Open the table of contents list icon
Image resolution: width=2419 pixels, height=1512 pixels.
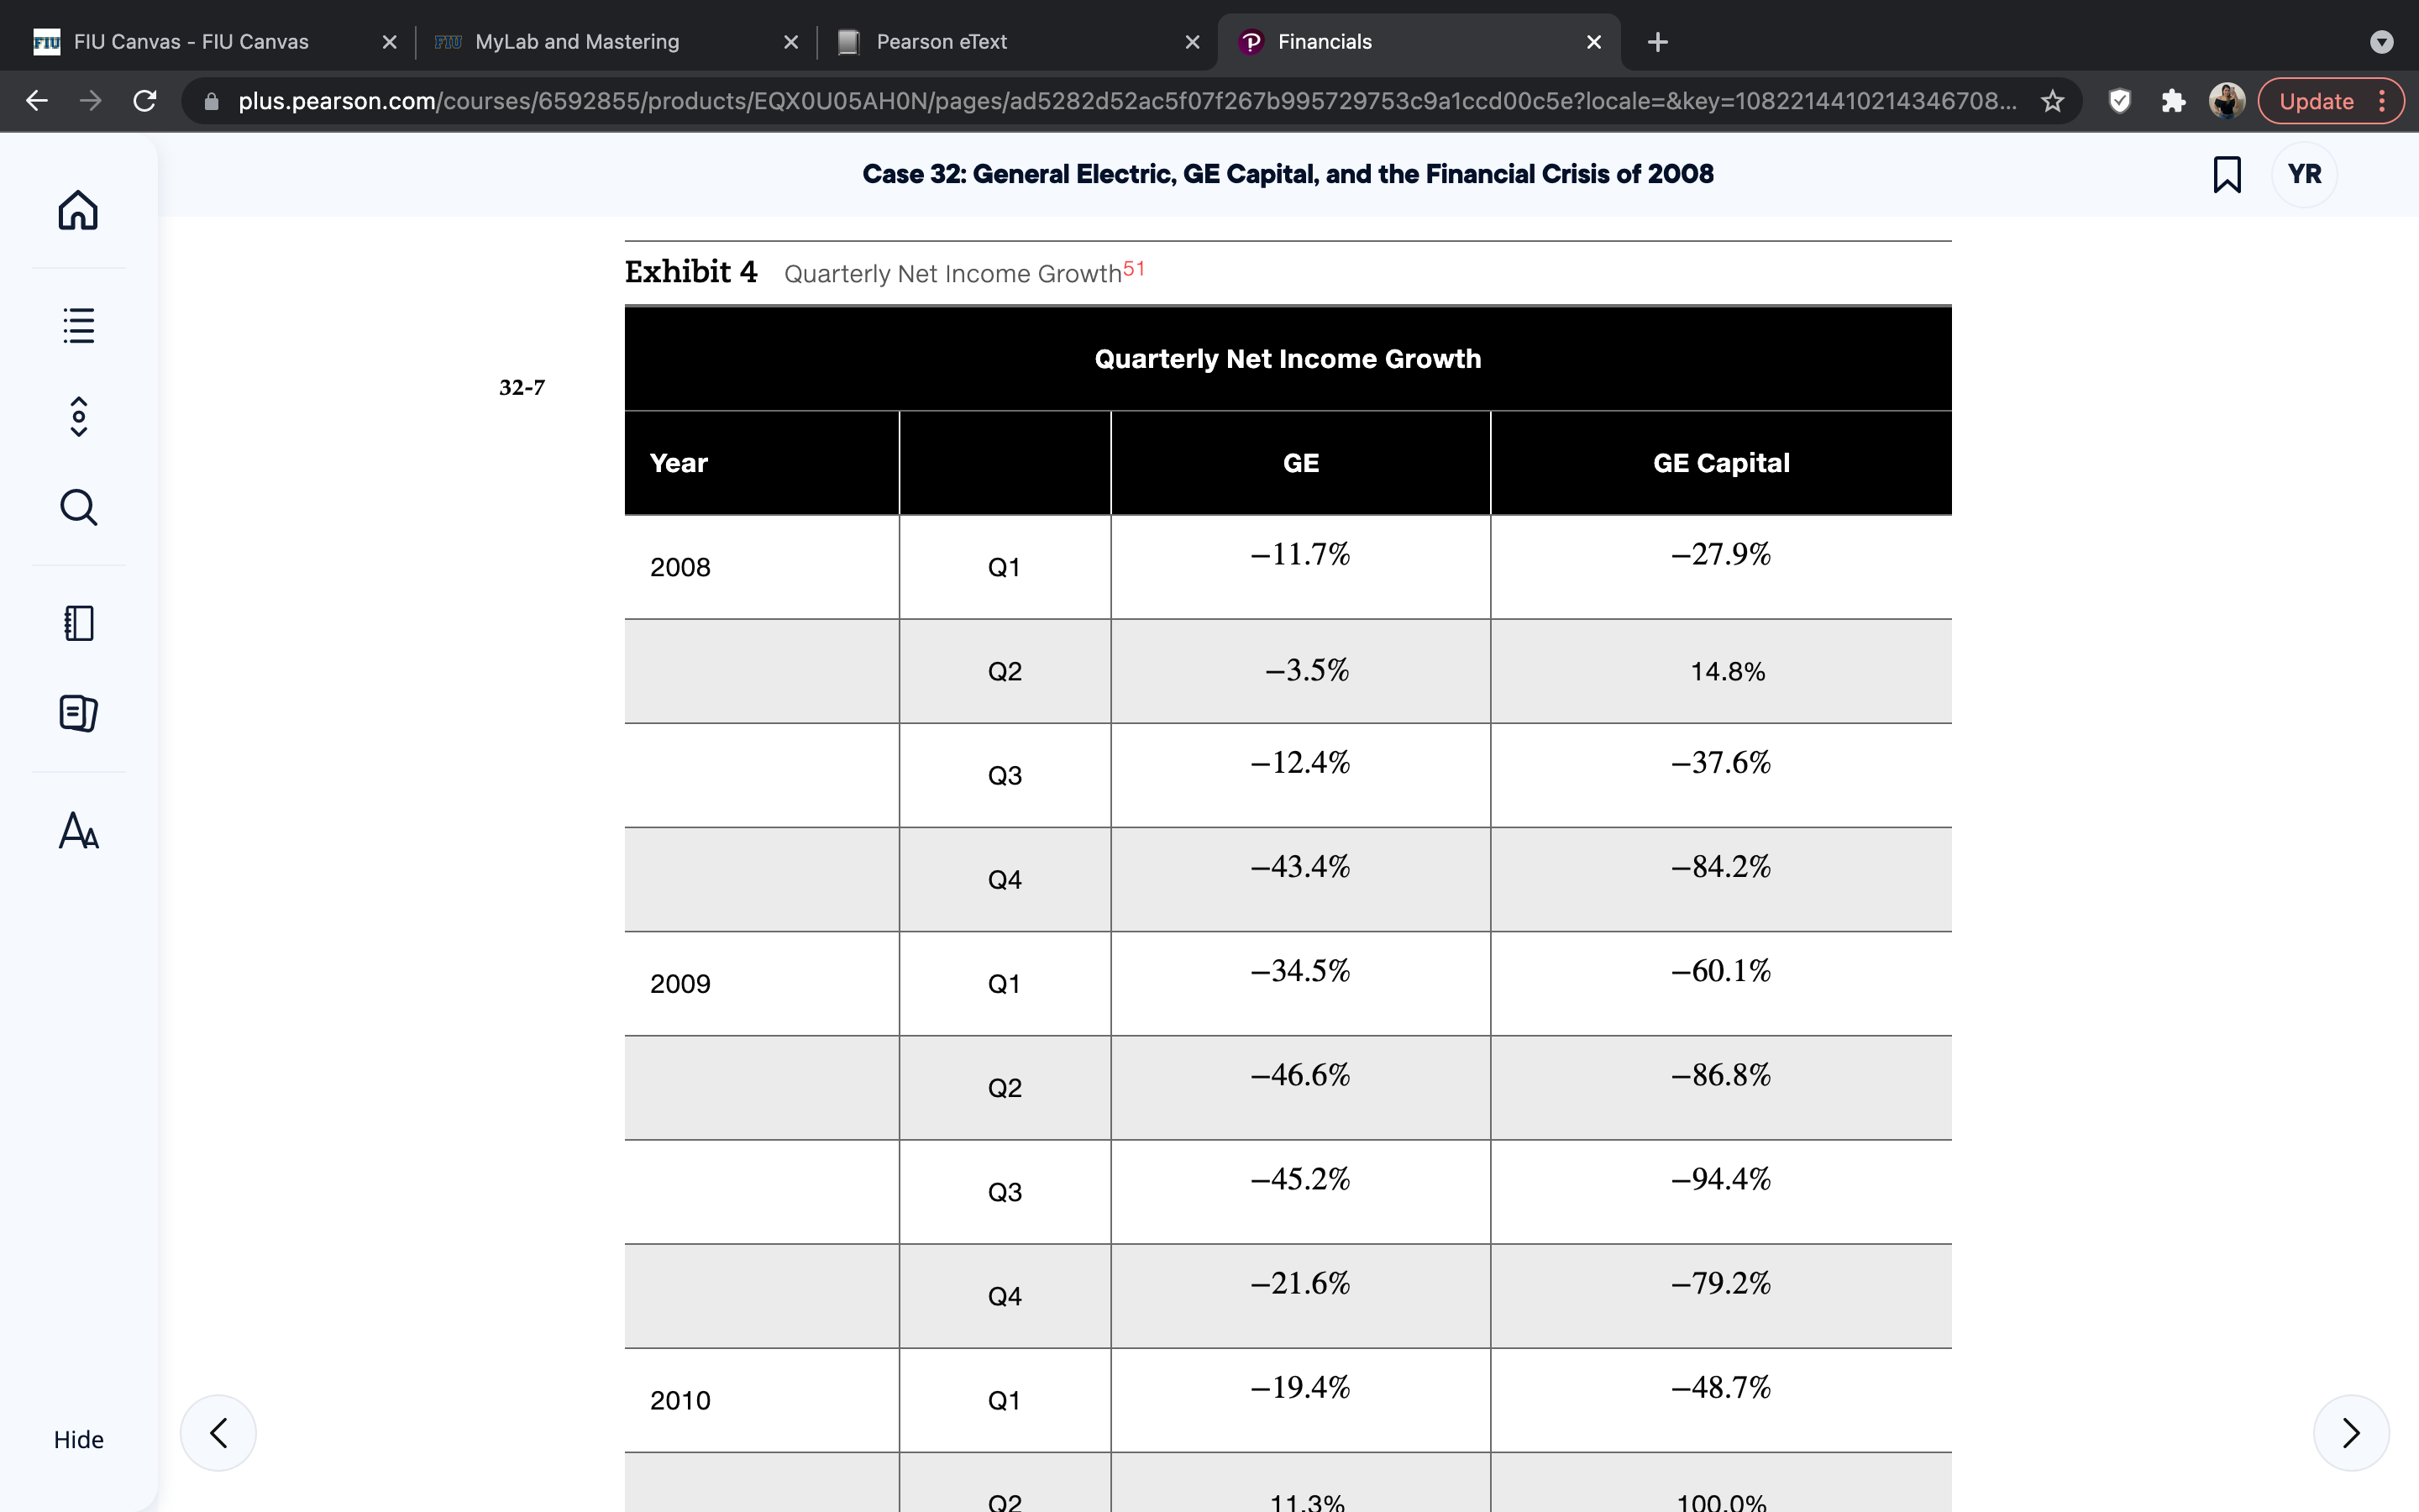tap(78, 325)
